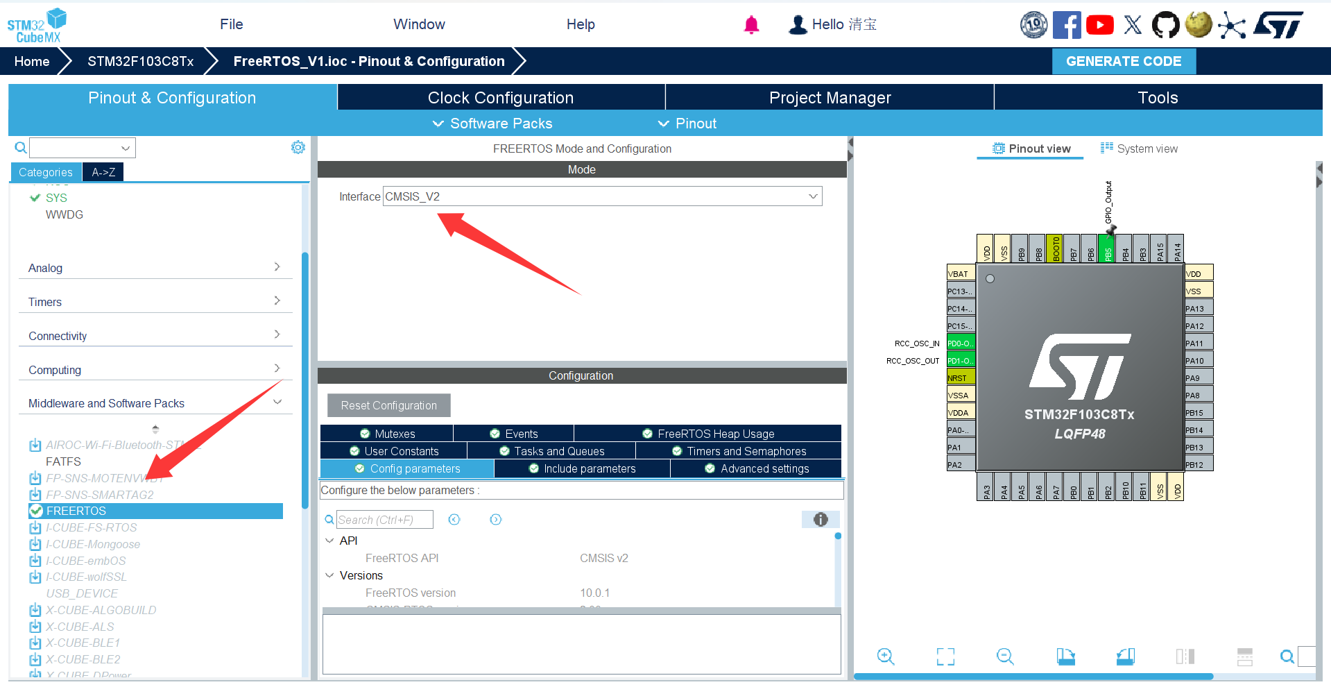Viewport: 1331px width, 687px height.
Task: Collapse the Versions parameter group
Action: tap(329, 575)
